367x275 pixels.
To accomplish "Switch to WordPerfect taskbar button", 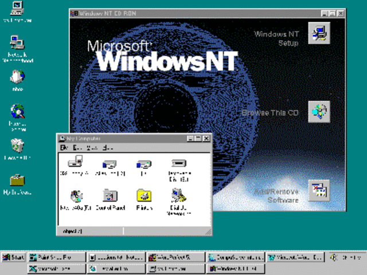I will tap(176, 257).
